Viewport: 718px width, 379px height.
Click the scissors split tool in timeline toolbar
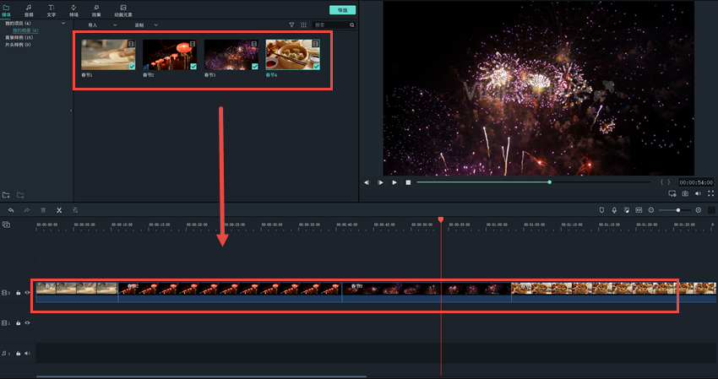tap(59, 209)
